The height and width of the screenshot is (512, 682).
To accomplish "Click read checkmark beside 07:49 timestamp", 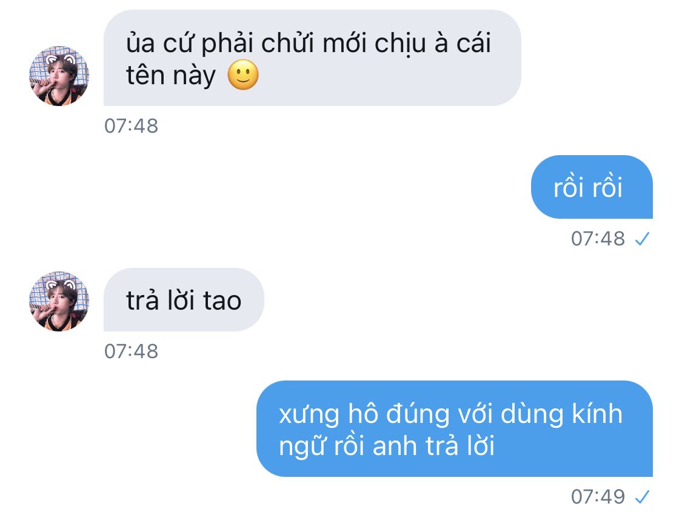I will [642, 497].
